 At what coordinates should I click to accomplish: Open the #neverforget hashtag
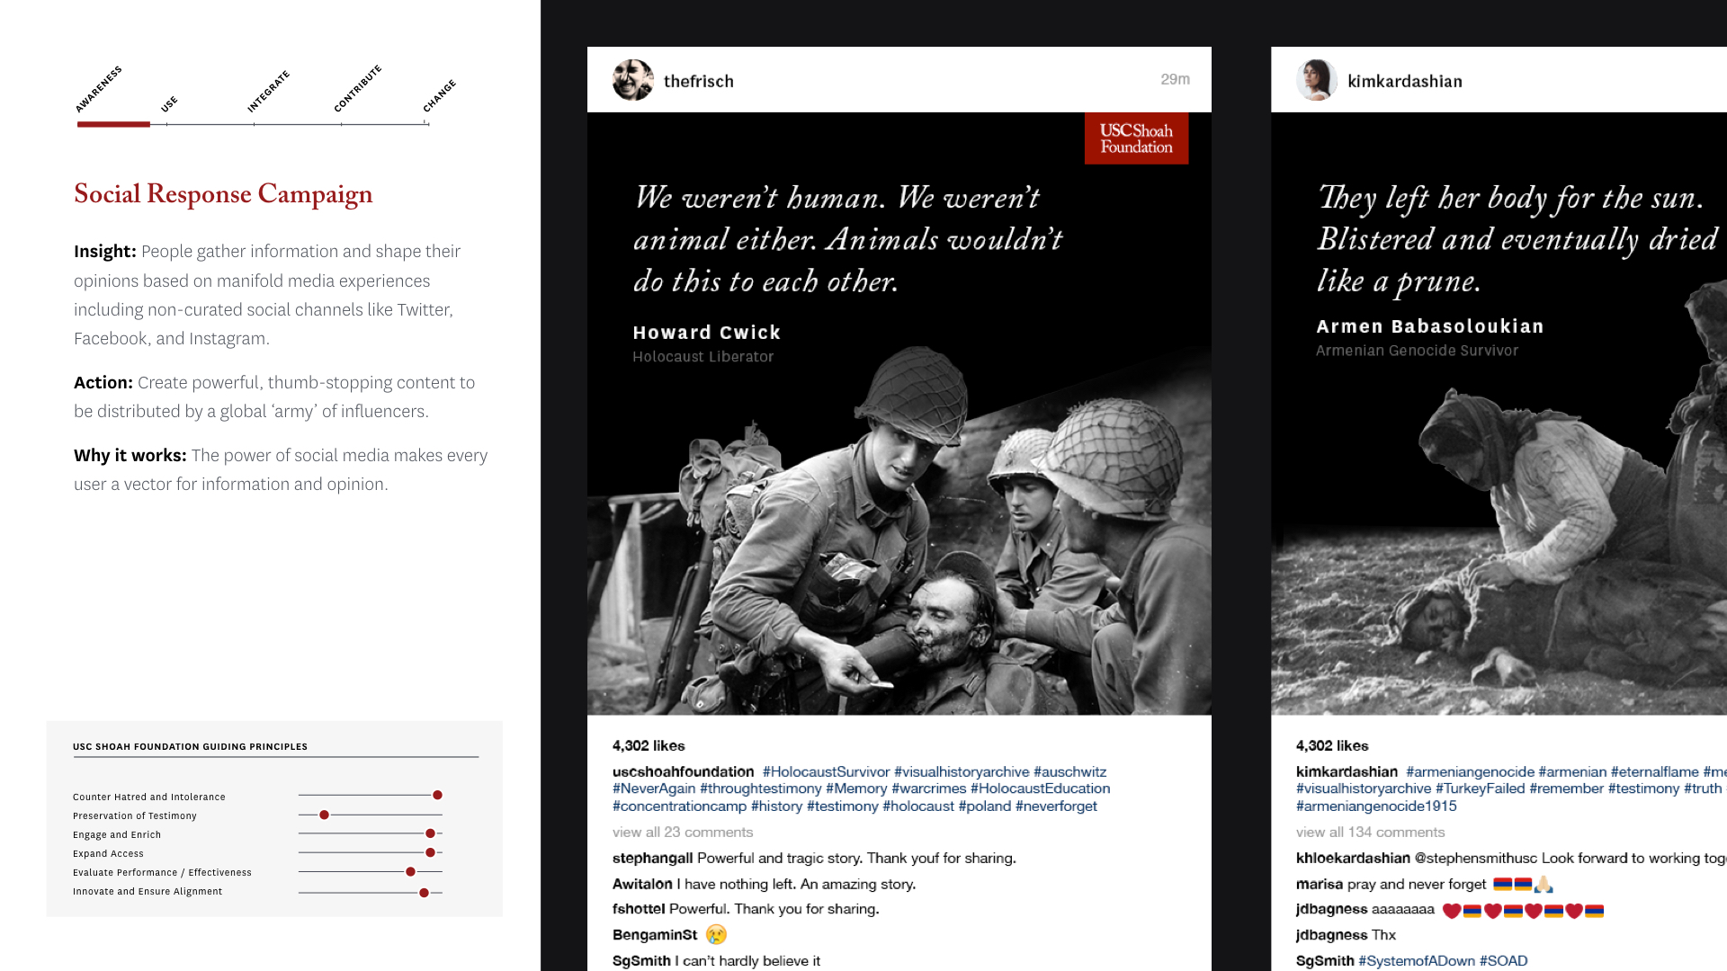pos(1056,806)
